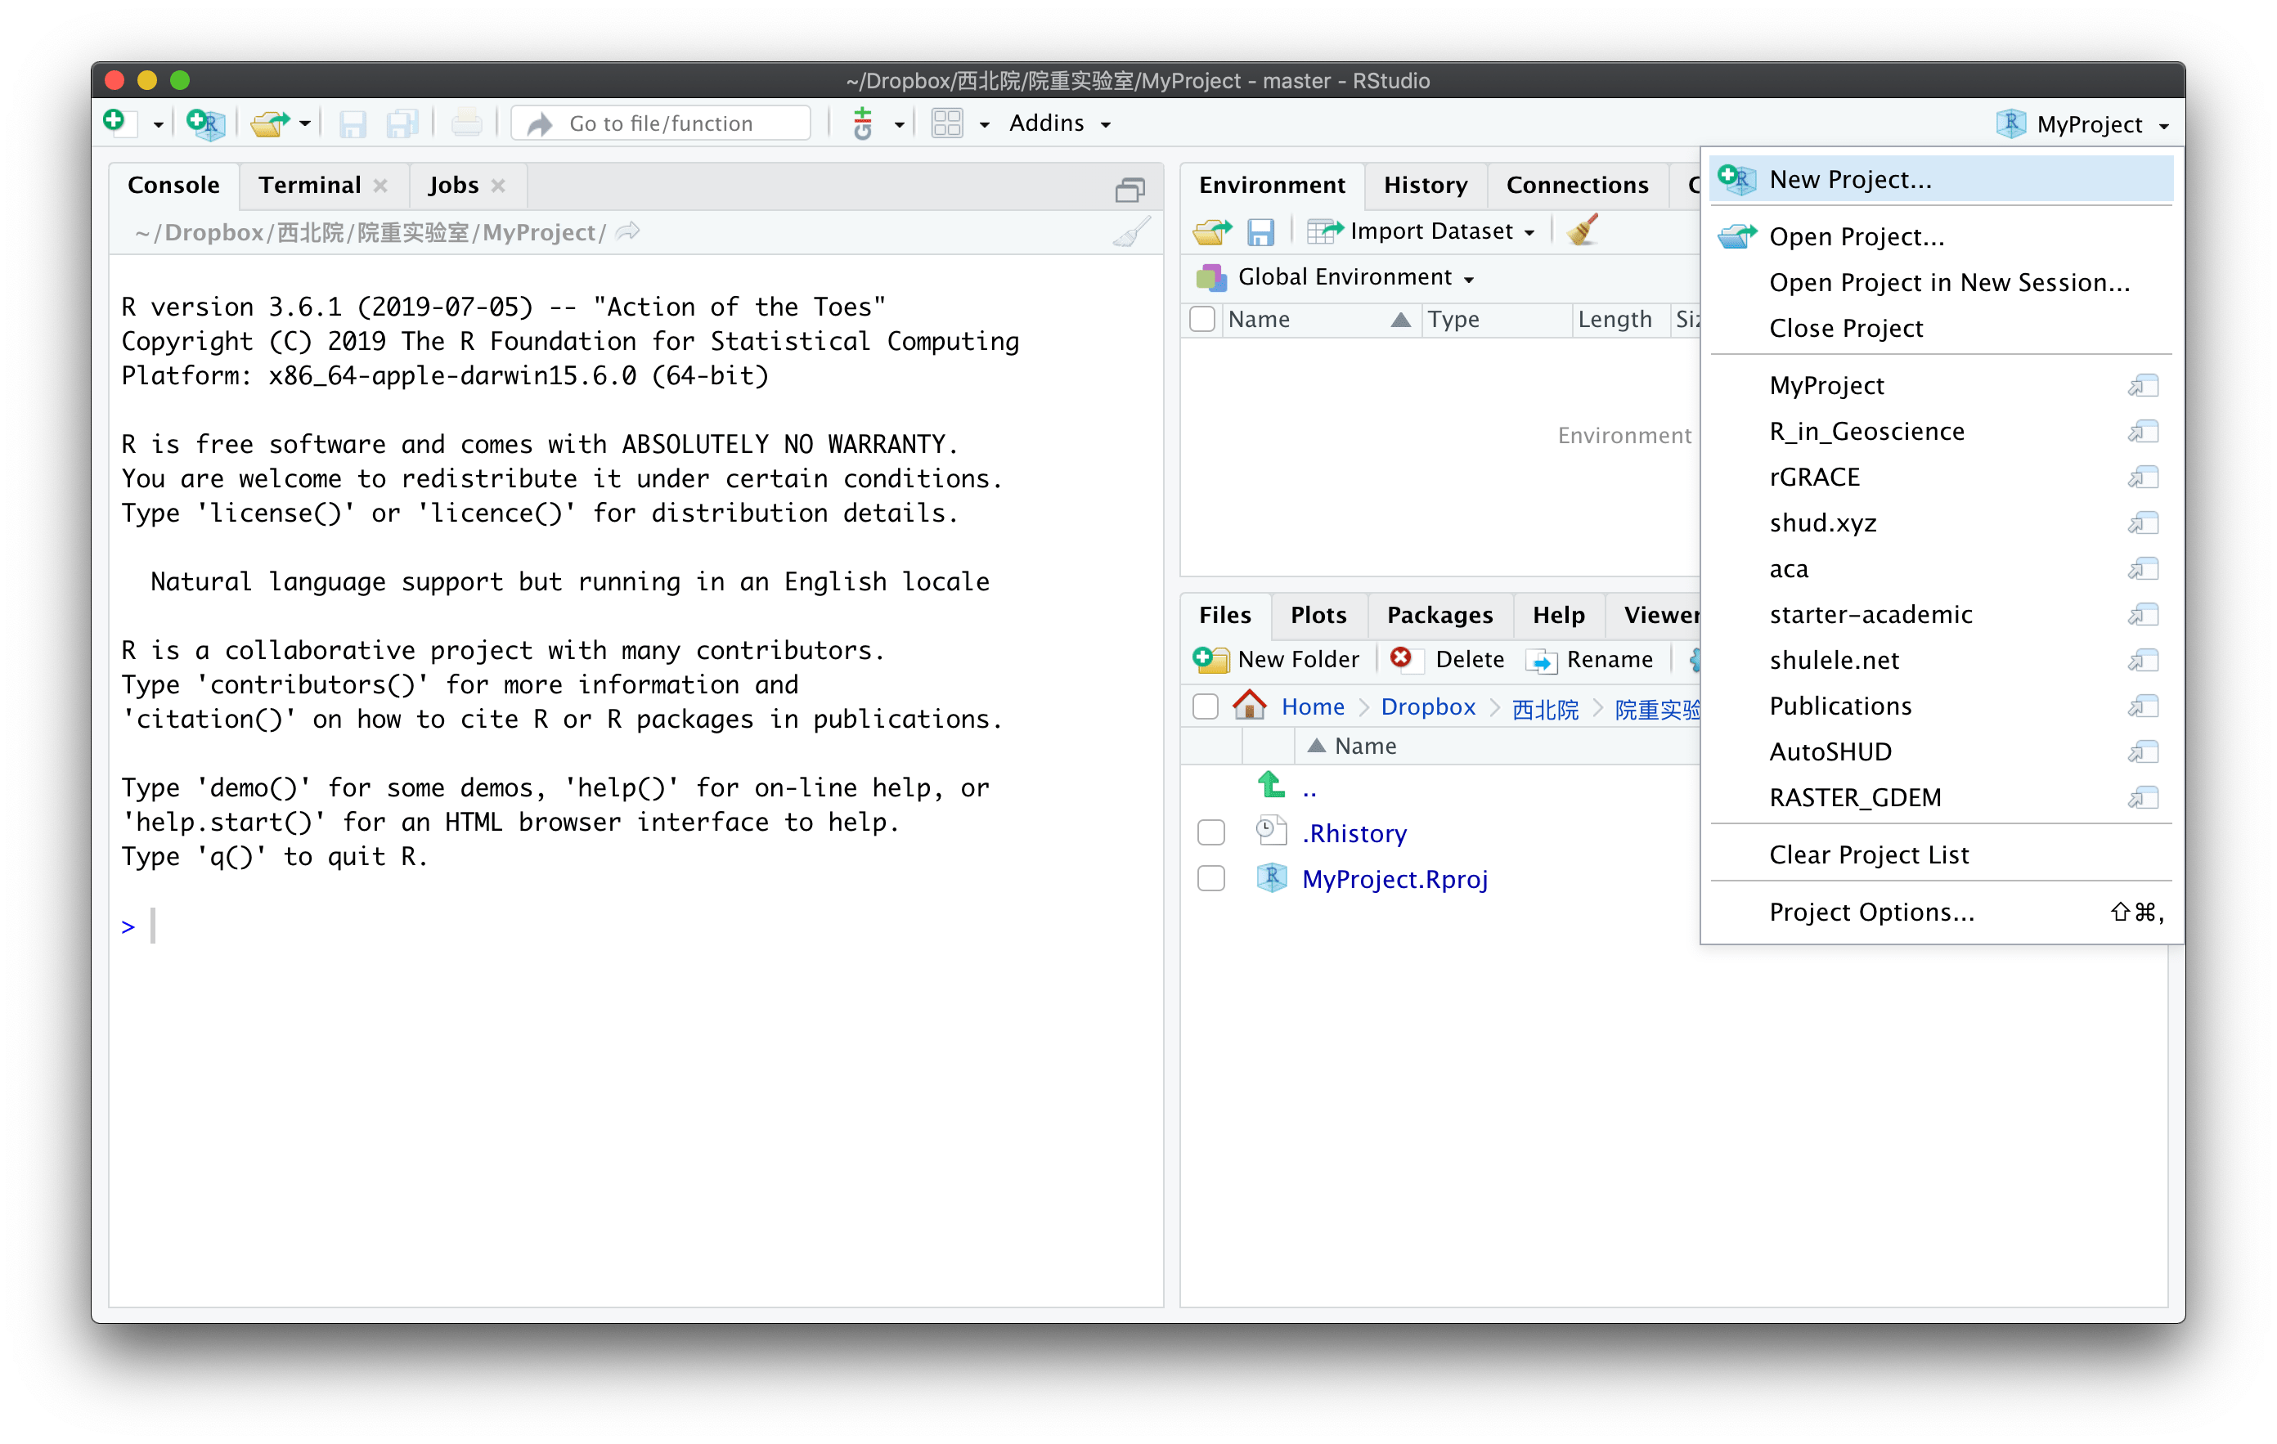This screenshot has width=2277, height=1444.
Task: Switch to the Packages tab
Action: click(1439, 615)
